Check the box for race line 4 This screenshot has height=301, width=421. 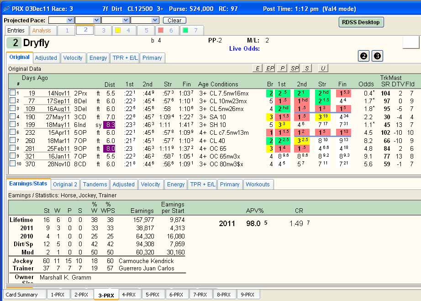12,116
